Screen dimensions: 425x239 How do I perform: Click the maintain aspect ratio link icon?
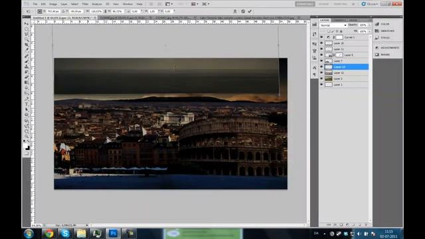coord(105,11)
